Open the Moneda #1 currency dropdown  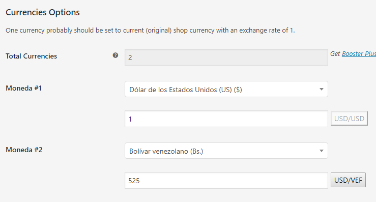click(x=226, y=89)
